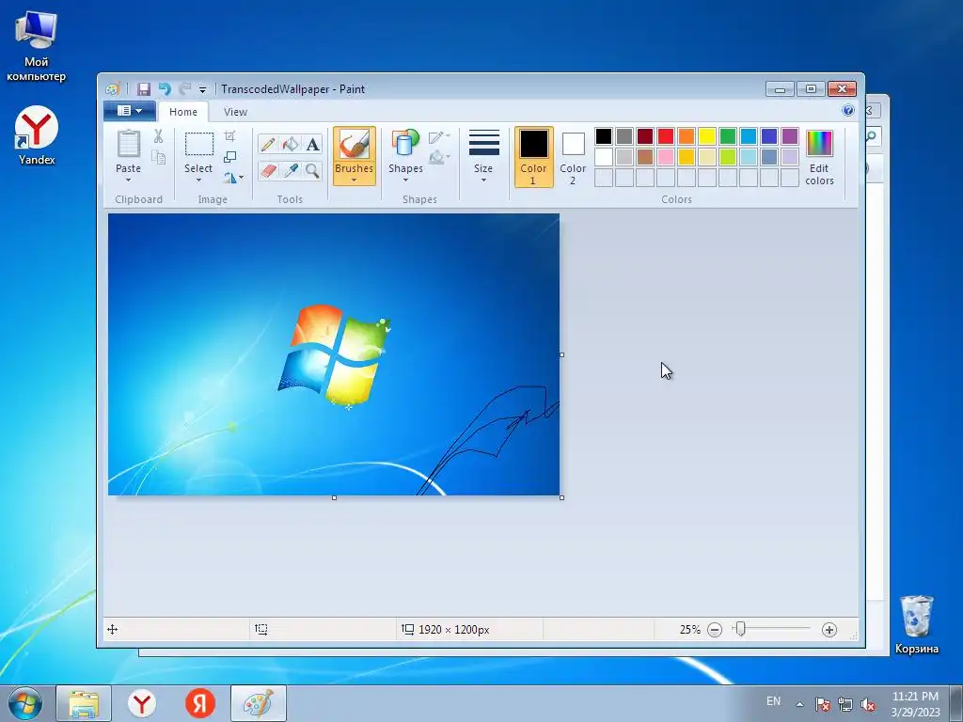Click the Paste clipboard icon
The width and height of the screenshot is (963, 722).
pos(128,144)
